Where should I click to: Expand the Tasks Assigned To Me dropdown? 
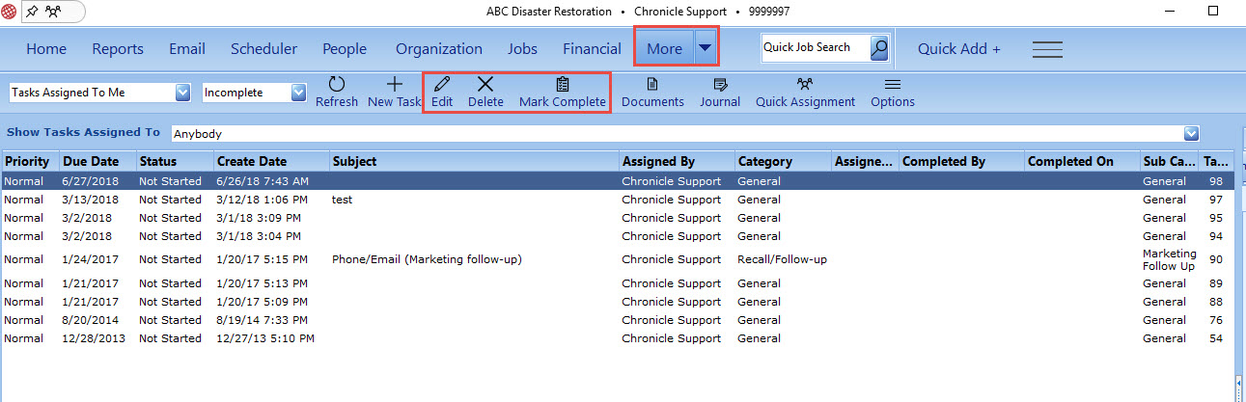click(183, 93)
